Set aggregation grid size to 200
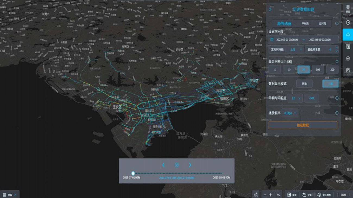The image size is (353, 198). pos(332,70)
